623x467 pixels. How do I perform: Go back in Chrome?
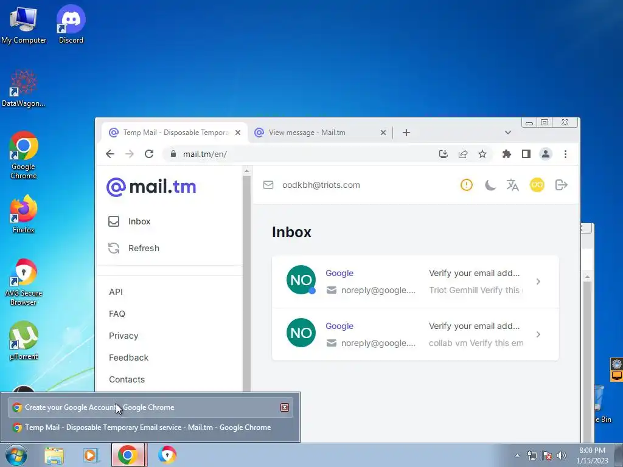110,154
